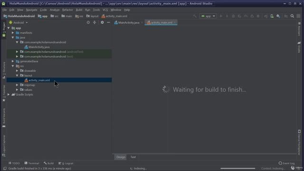
Task: Click the src breadcrumb in navigation bar
Action: [x=54, y=16]
